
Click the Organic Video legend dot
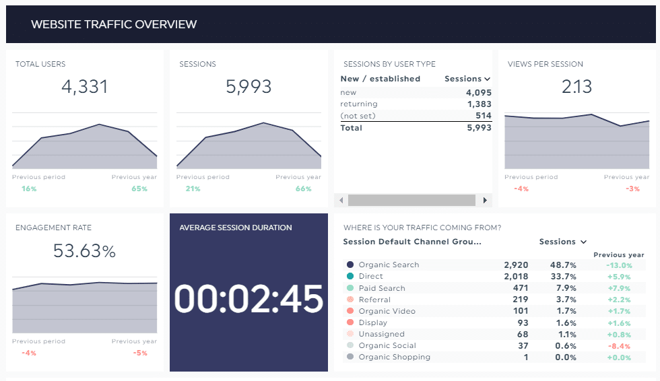pyautogui.click(x=350, y=311)
